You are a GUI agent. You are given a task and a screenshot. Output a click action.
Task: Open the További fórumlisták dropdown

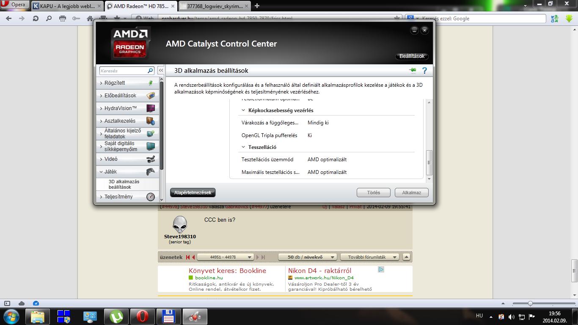click(370, 257)
